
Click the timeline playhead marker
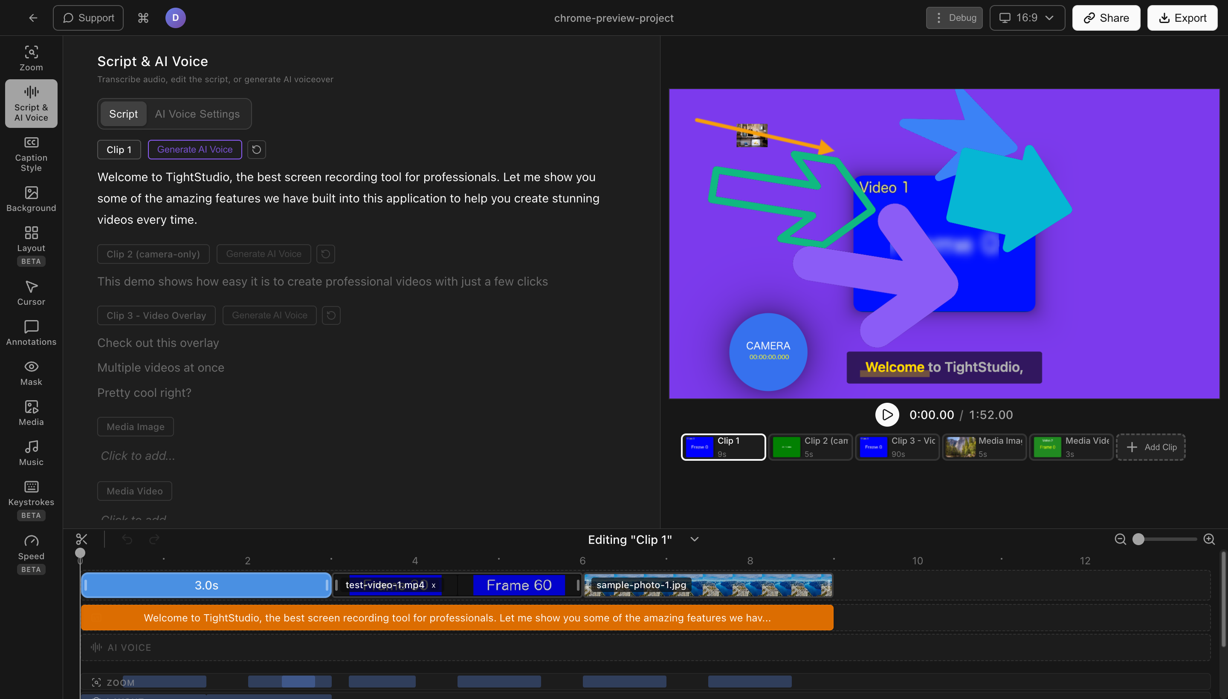point(80,552)
